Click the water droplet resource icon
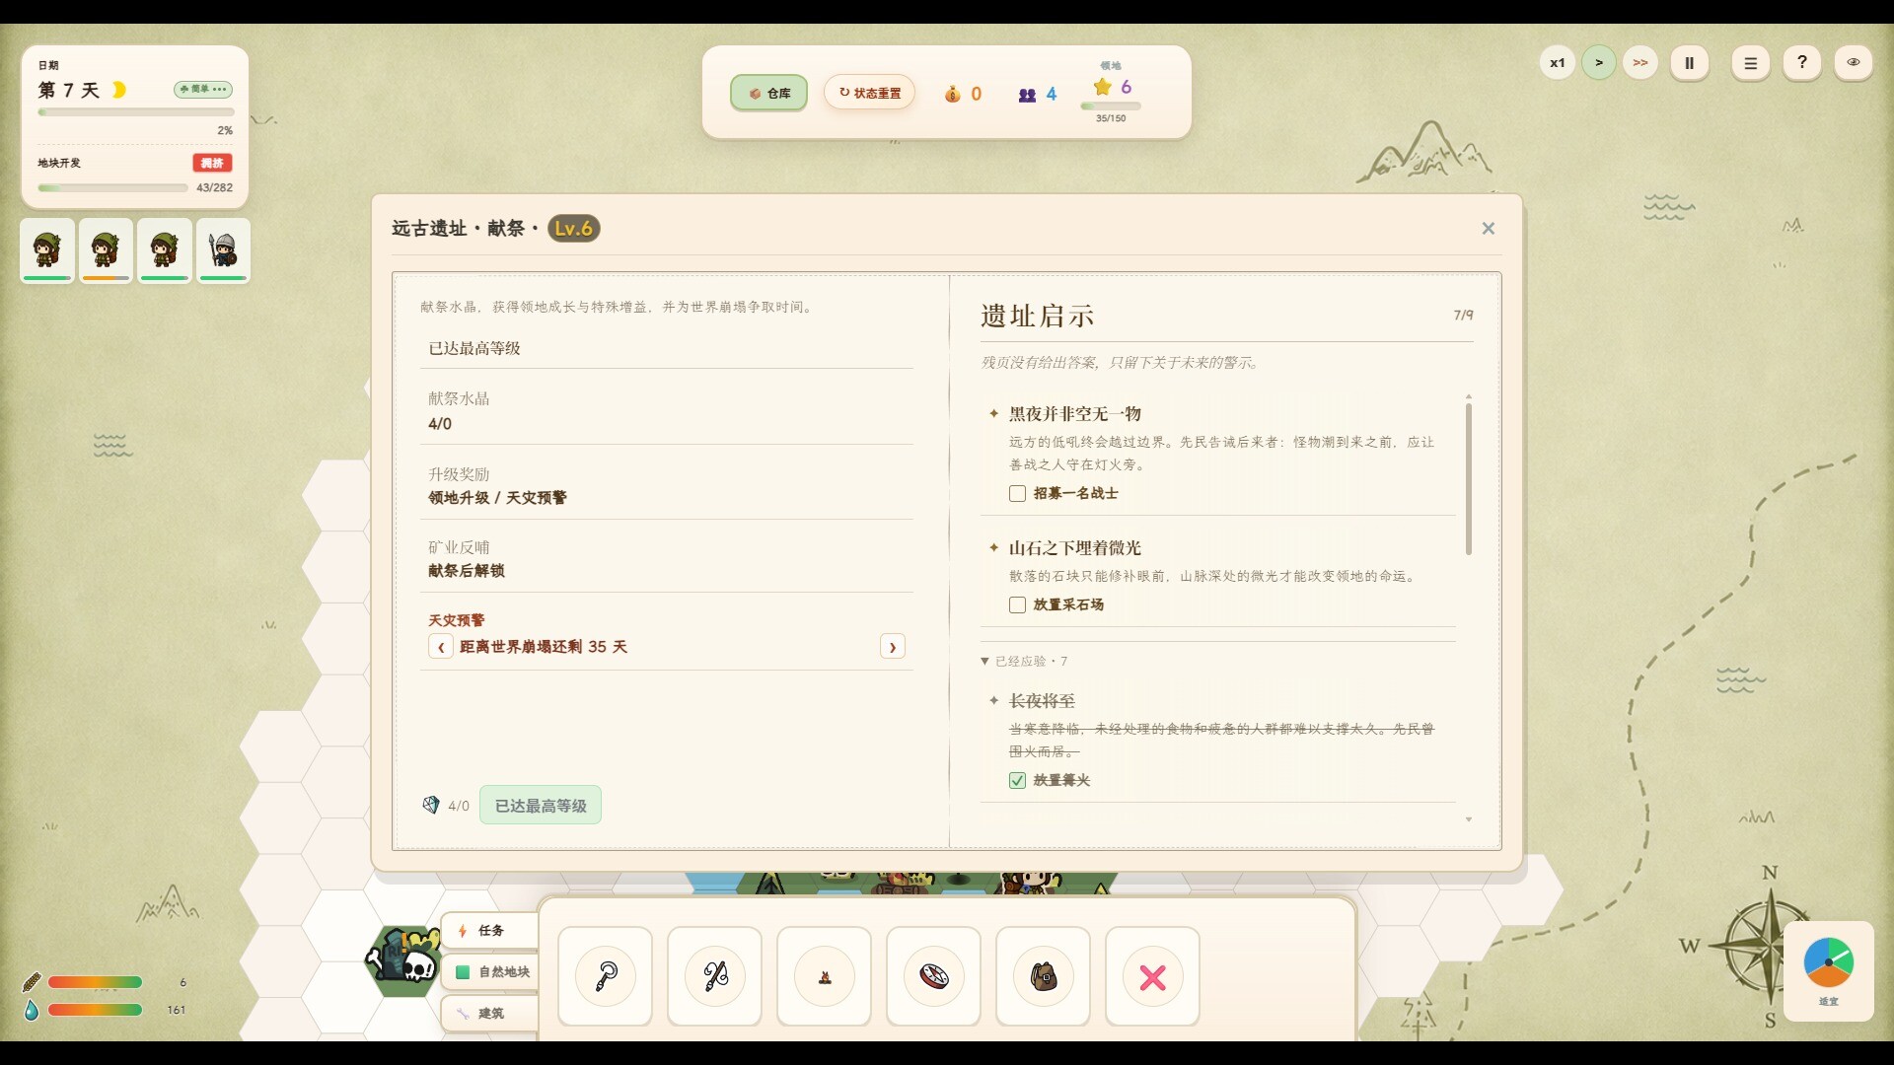Screen dimensions: 1894x1065 [x=32, y=1010]
